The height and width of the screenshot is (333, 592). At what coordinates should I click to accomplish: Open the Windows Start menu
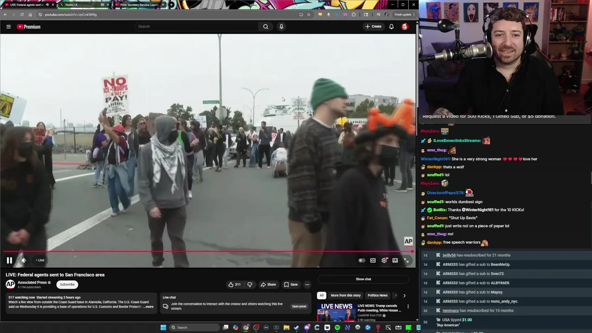[163, 327]
